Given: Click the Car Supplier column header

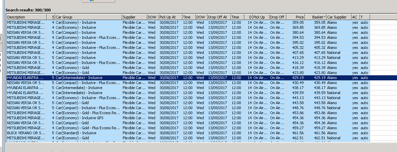Looking at the screenshot, I should click(339, 17).
